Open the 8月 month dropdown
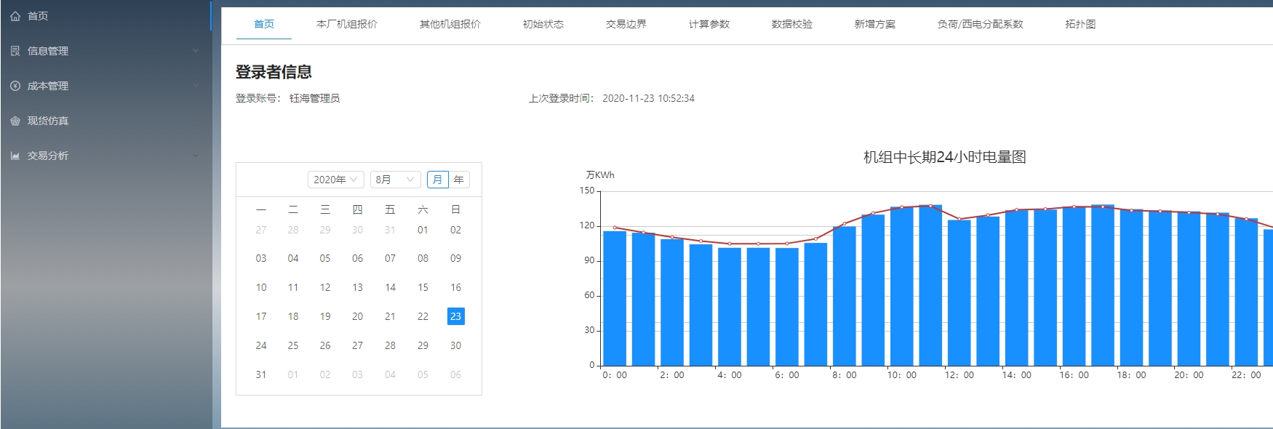Image resolution: width=1273 pixels, height=429 pixels. (395, 180)
